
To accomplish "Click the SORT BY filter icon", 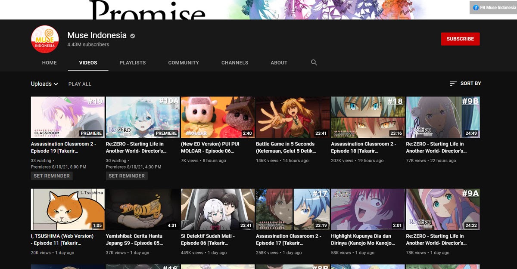I will tap(453, 83).
